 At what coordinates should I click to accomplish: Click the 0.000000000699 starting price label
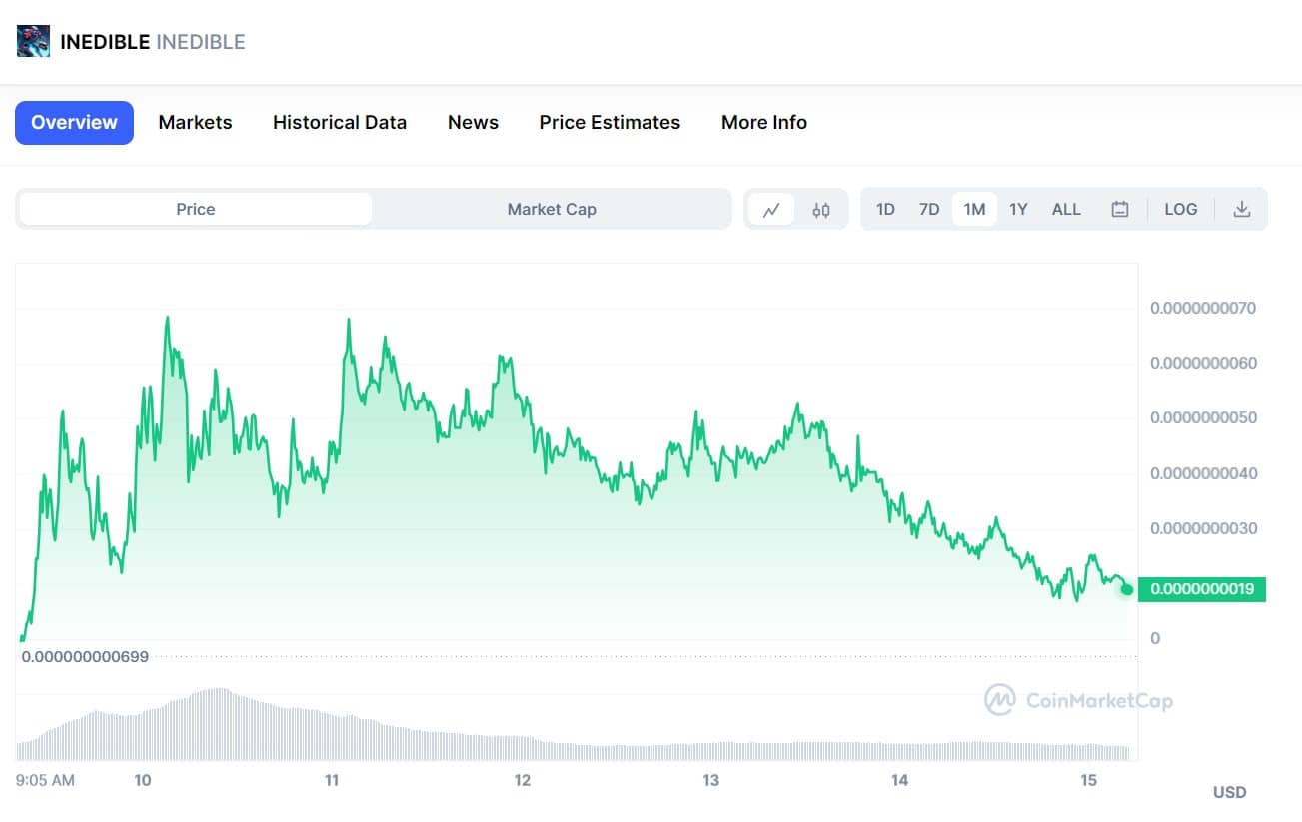click(x=85, y=657)
